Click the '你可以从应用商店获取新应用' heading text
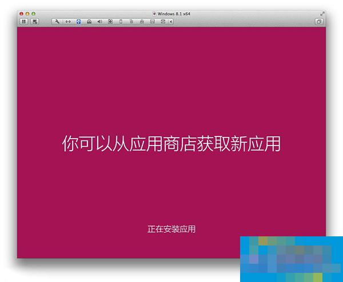 click(171, 143)
